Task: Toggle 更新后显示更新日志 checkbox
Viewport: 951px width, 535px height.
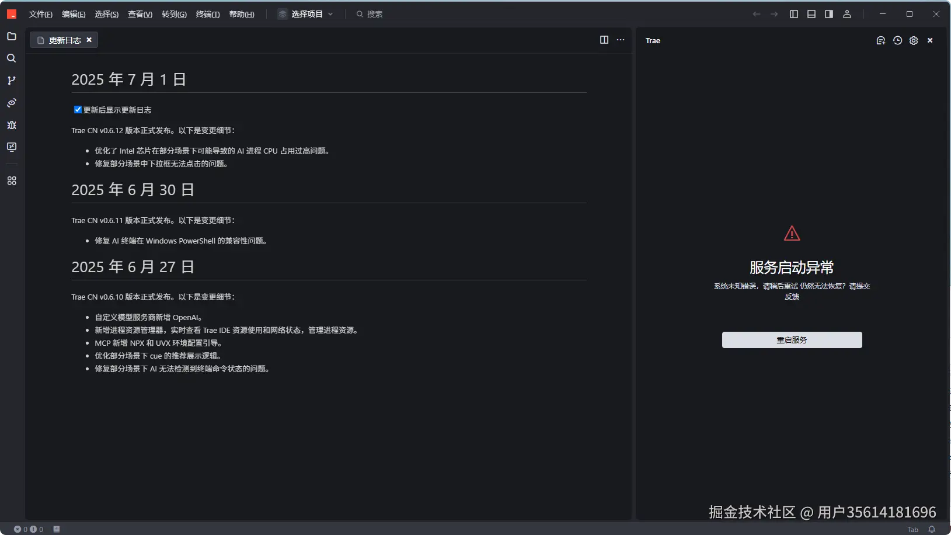Action: [78, 109]
